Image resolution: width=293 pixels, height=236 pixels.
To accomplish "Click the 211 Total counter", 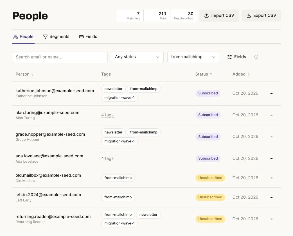I will tap(157, 16).
